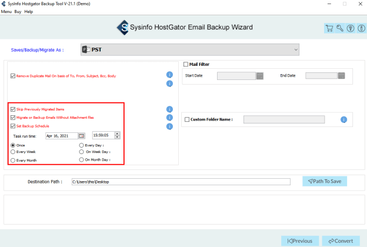This screenshot has width=367, height=247.
Task: Click the info icon directly below the Remove Duplicate Mail info icon
Action: (169, 84)
